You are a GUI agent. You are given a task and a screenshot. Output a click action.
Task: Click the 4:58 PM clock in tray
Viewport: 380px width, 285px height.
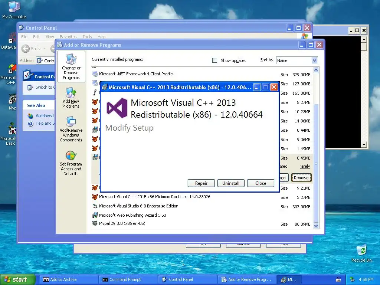click(366, 279)
